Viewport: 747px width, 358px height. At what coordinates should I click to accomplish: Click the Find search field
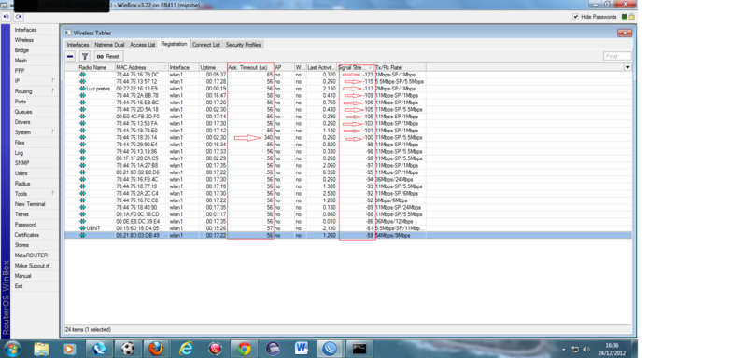click(617, 56)
